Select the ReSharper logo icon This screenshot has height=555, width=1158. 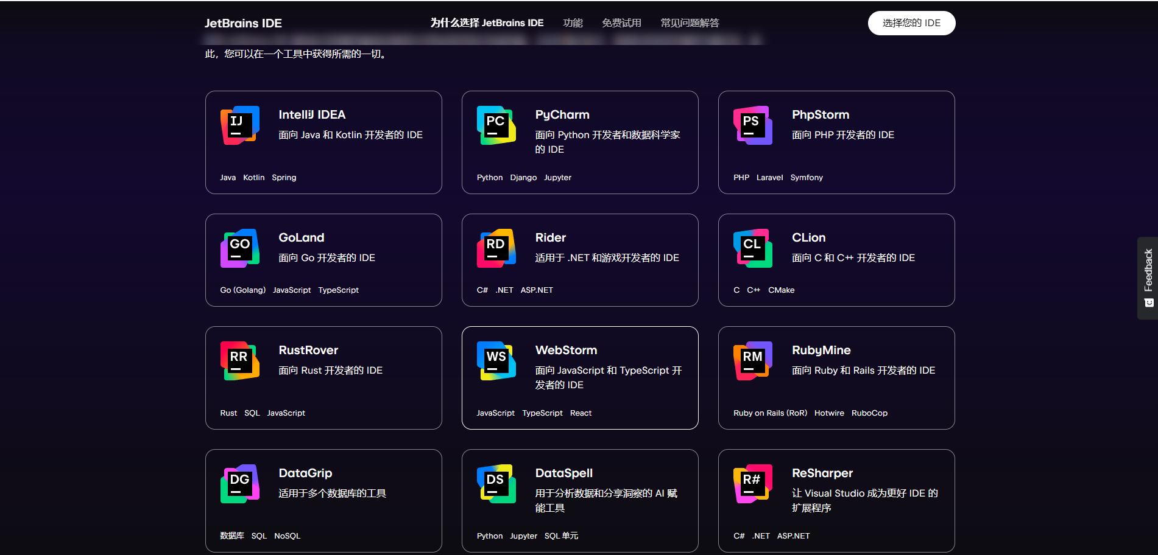point(752,484)
